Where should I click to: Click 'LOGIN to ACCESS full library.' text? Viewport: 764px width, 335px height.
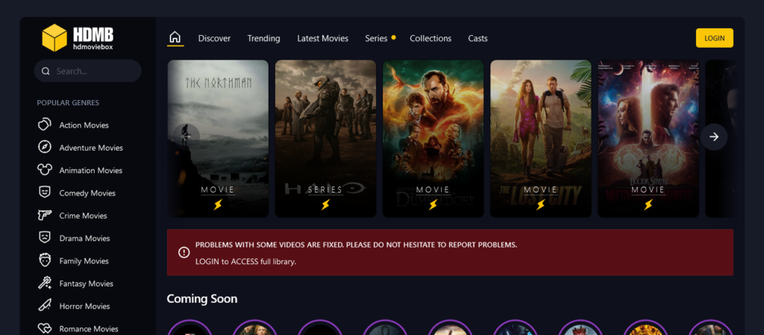[245, 261]
